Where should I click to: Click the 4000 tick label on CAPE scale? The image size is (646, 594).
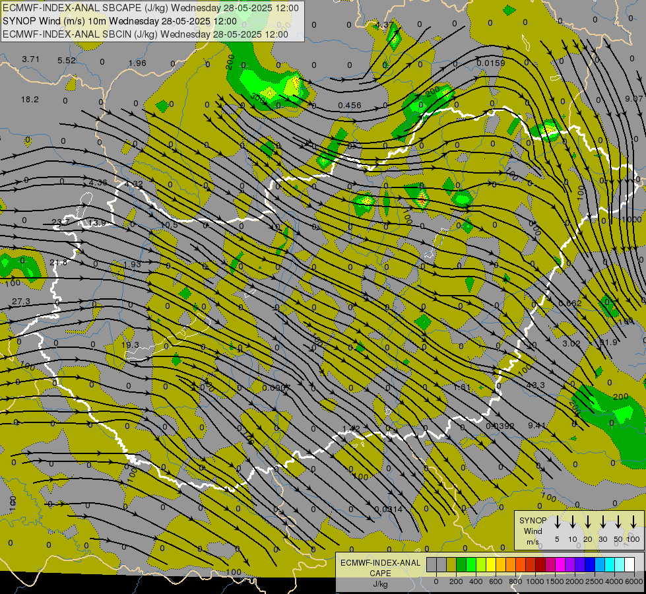[x=614, y=581]
